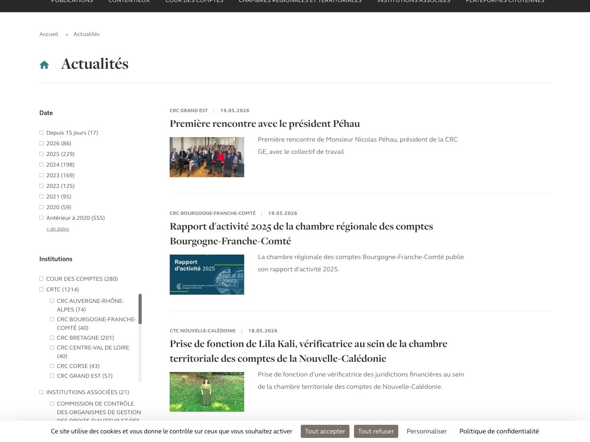590x442 pixels.
Task: Open article 'Première rencontre avec le président Péhau'
Action: tap(265, 124)
